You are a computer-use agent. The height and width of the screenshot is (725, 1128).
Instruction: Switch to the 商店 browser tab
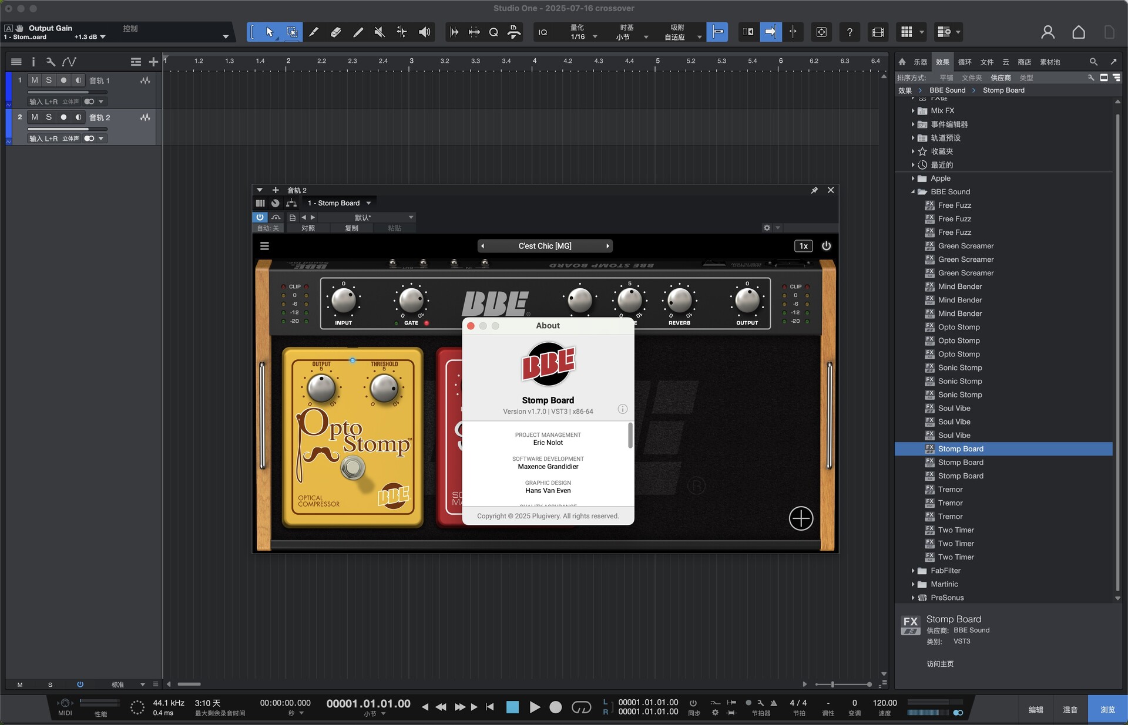[1024, 62]
